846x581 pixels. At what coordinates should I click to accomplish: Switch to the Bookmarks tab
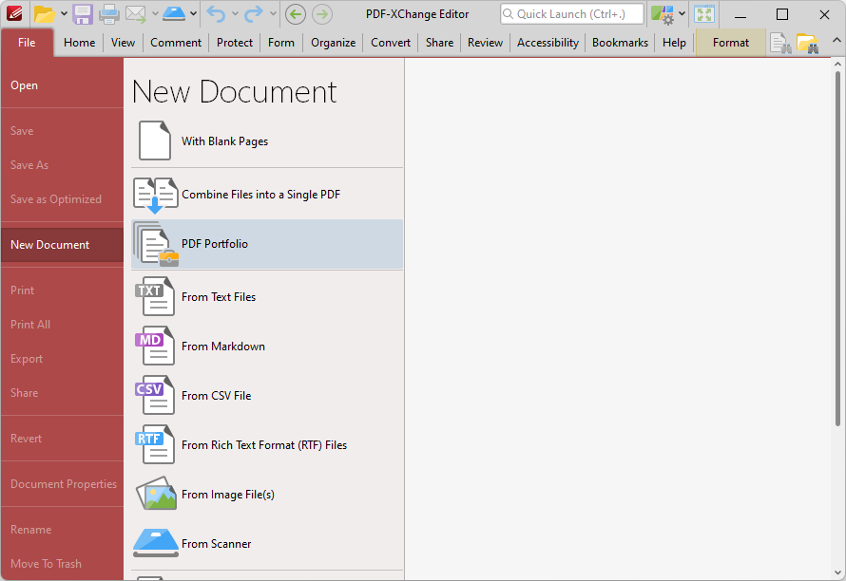(x=620, y=43)
